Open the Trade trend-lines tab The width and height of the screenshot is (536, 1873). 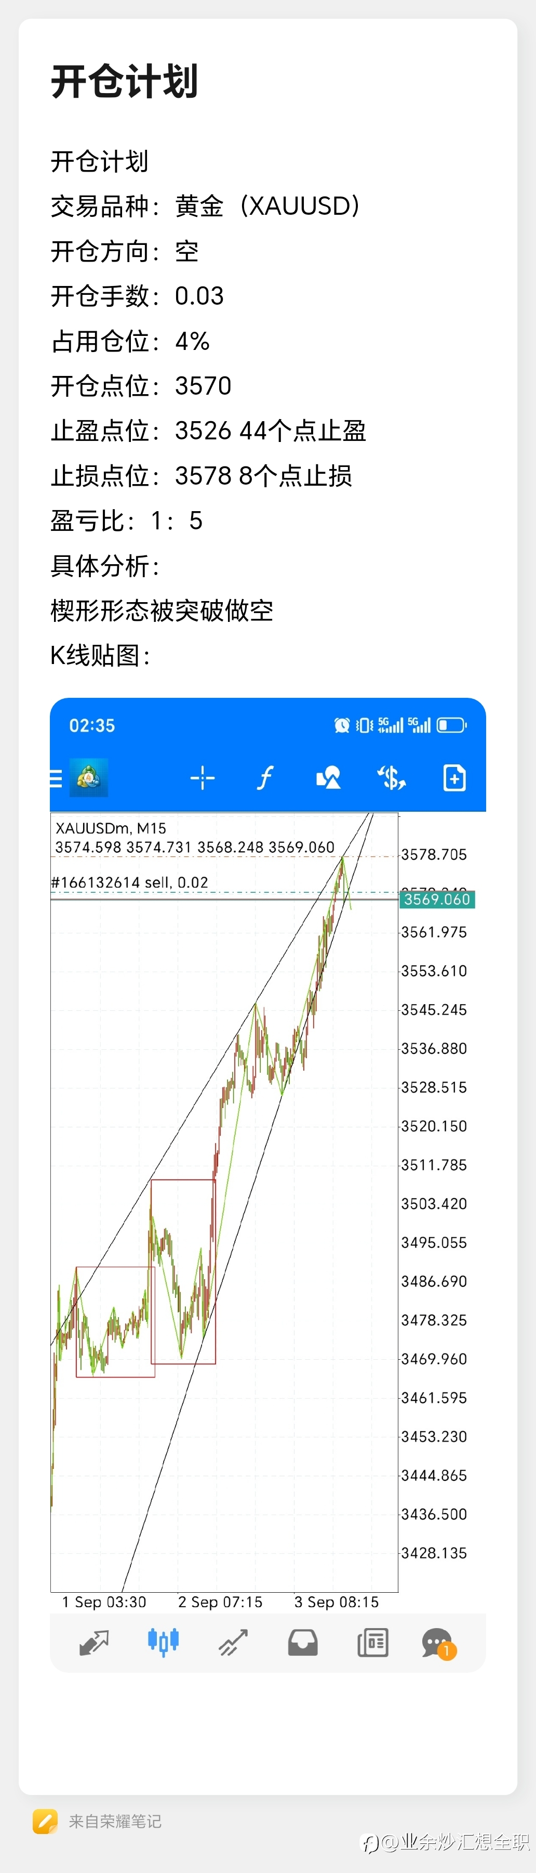pos(233,1643)
